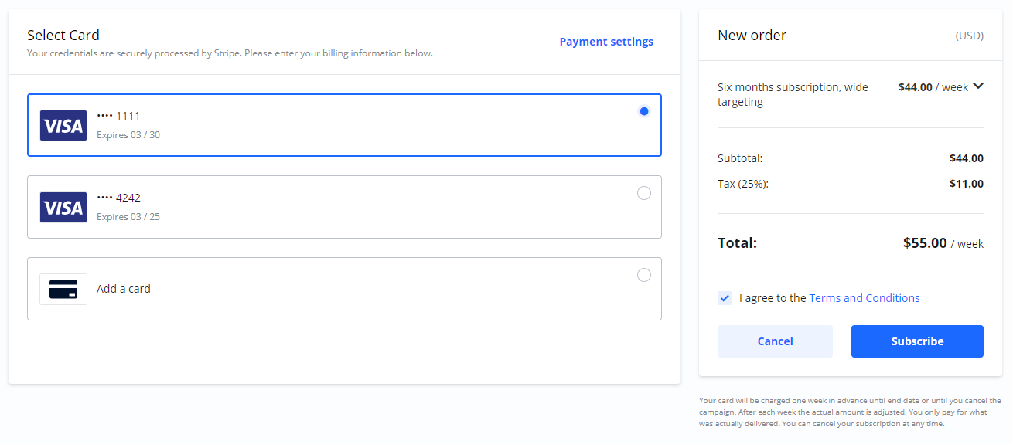
Task: Select the radio button for card ending 1111
Action: point(644,111)
